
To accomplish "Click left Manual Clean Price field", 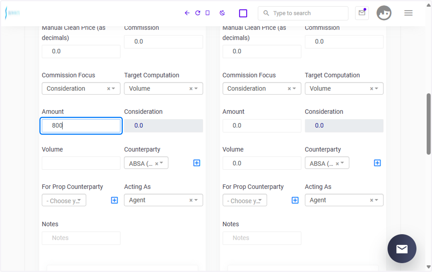I will pyautogui.click(x=81, y=51).
